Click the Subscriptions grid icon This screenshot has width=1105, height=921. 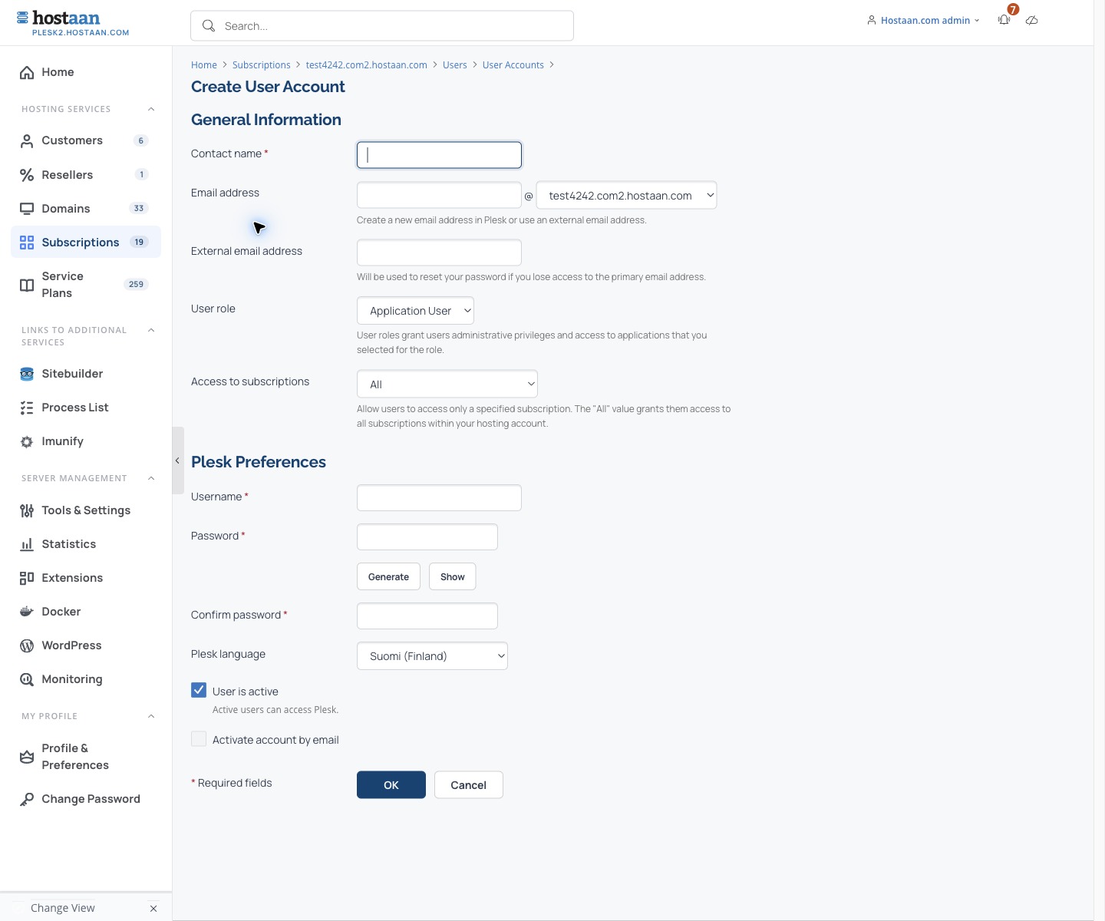pyautogui.click(x=27, y=243)
